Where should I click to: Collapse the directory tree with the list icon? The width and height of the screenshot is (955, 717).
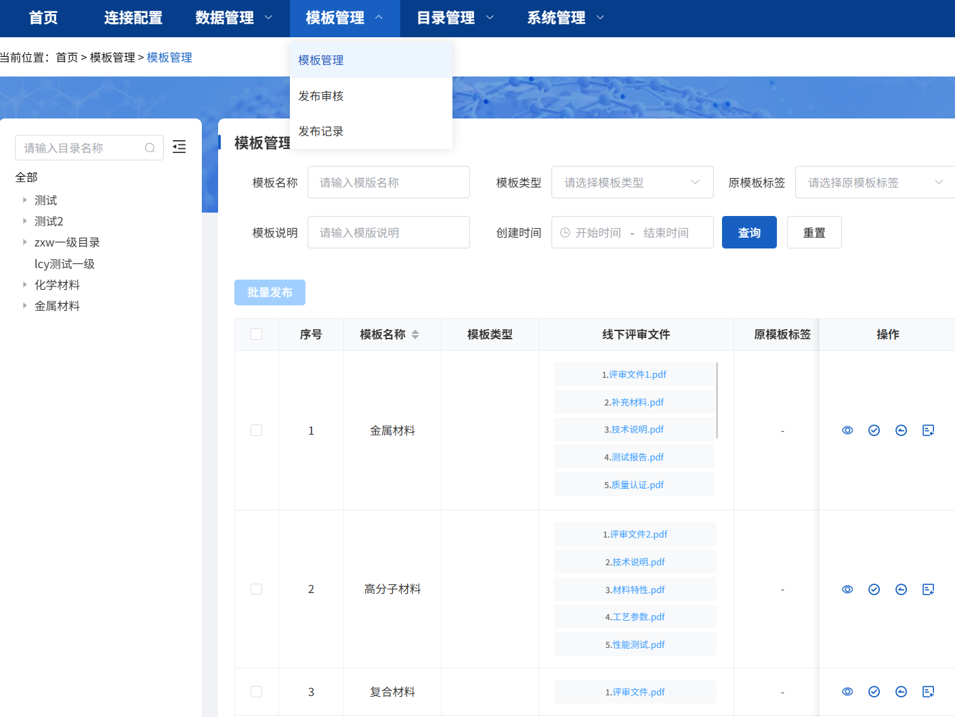coord(179,147)
